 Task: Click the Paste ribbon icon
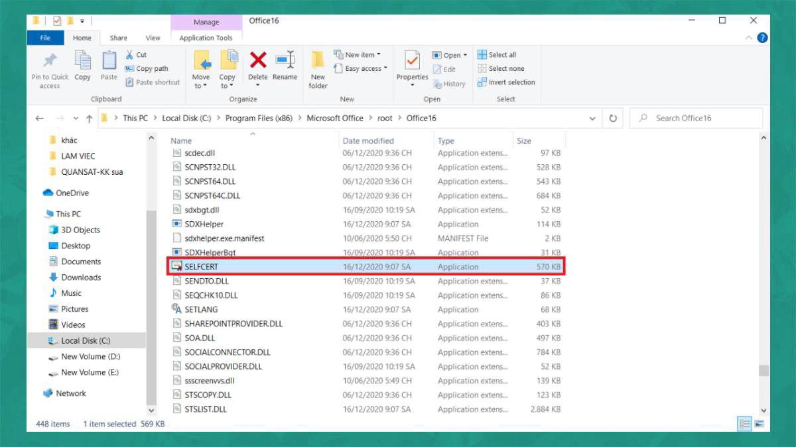109,61
